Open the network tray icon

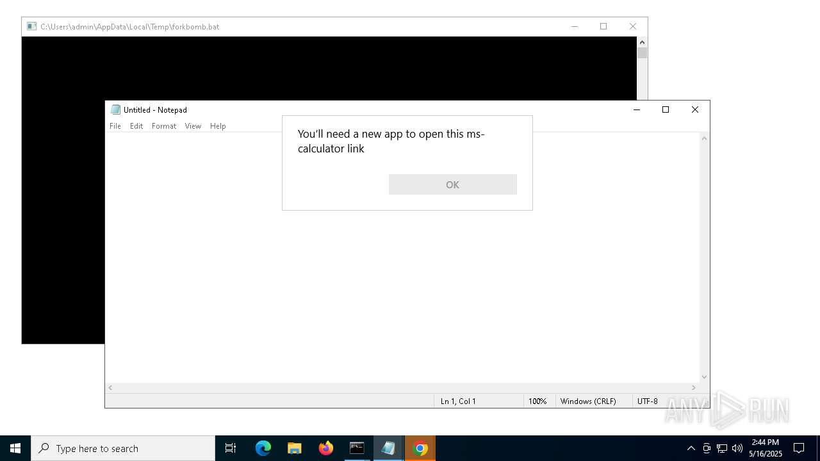tap(722, 448)
